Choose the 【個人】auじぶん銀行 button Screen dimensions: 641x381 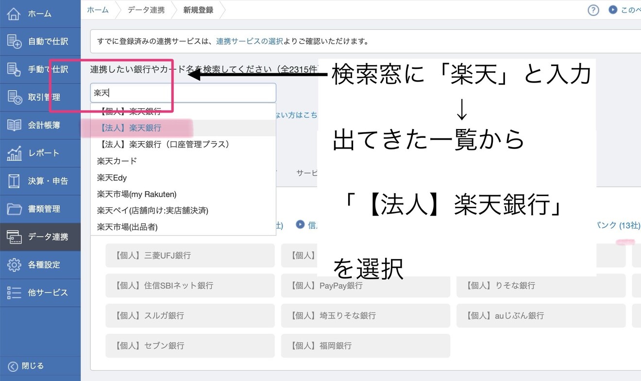541,315
